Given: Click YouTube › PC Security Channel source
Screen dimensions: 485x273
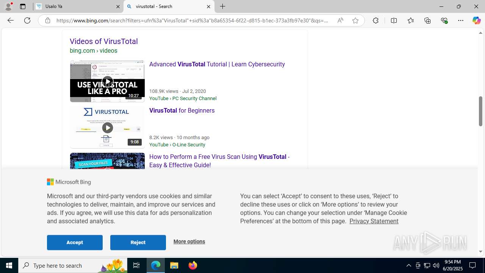Looking at the screenshot, I should point(183,98).
